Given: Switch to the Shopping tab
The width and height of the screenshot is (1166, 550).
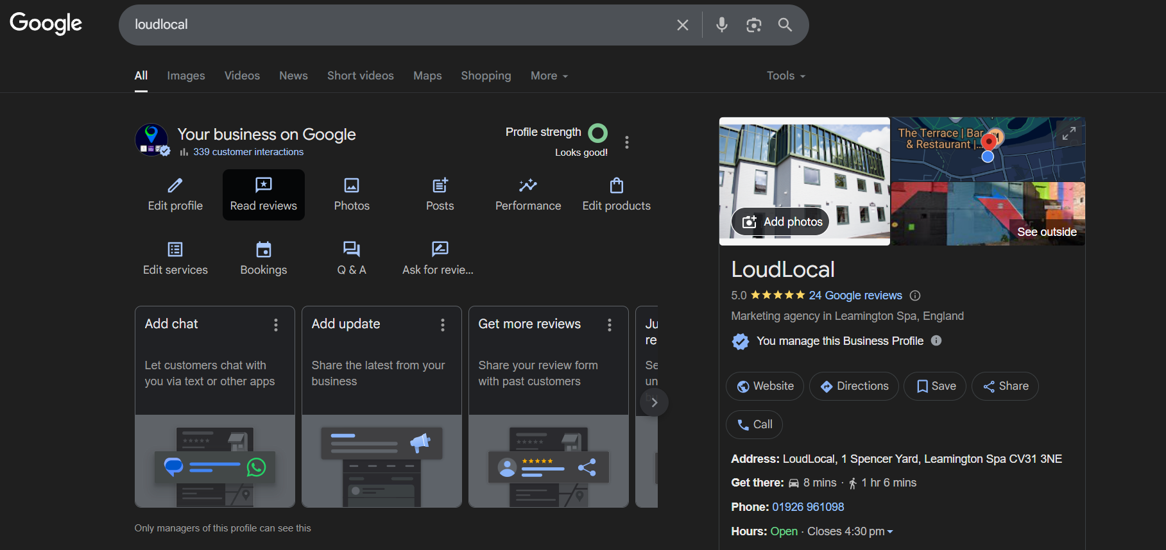Looking at the screenshot, I should (486, 76).
